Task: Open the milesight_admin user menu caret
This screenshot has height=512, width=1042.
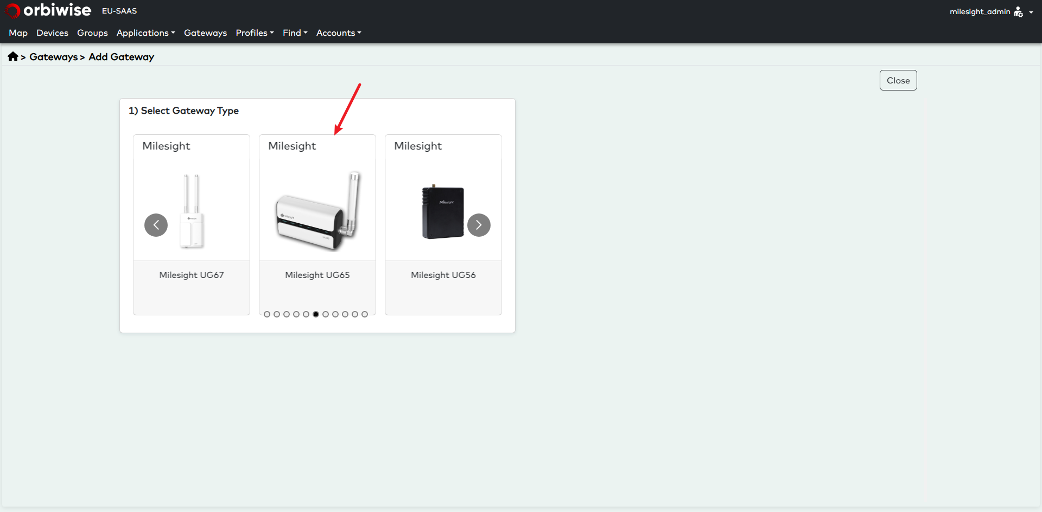Action: (x=1031, y=12)
